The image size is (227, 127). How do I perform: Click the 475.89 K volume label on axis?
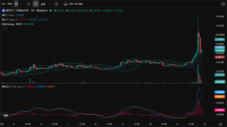[220, 82]
